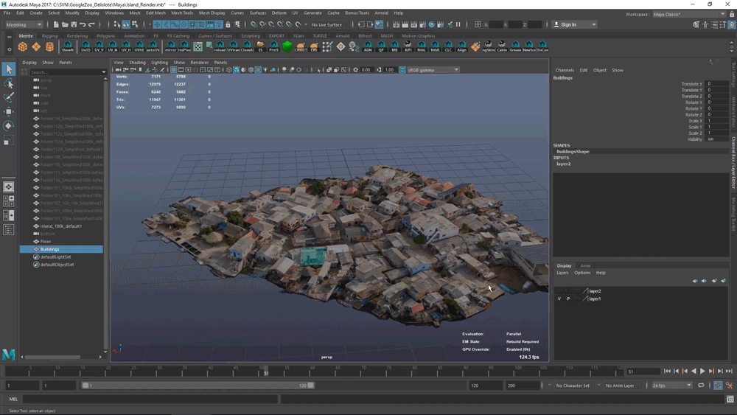Click the resPivo shelf icon
The image size is (737, 415).
[184, 46]
